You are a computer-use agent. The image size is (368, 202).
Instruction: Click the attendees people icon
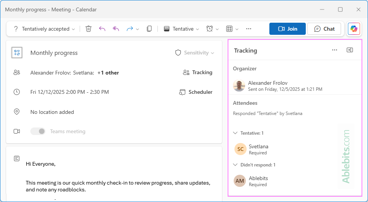point(17,73)
